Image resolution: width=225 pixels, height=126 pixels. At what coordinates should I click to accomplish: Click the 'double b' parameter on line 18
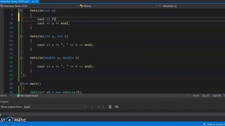tap(70, 58)
